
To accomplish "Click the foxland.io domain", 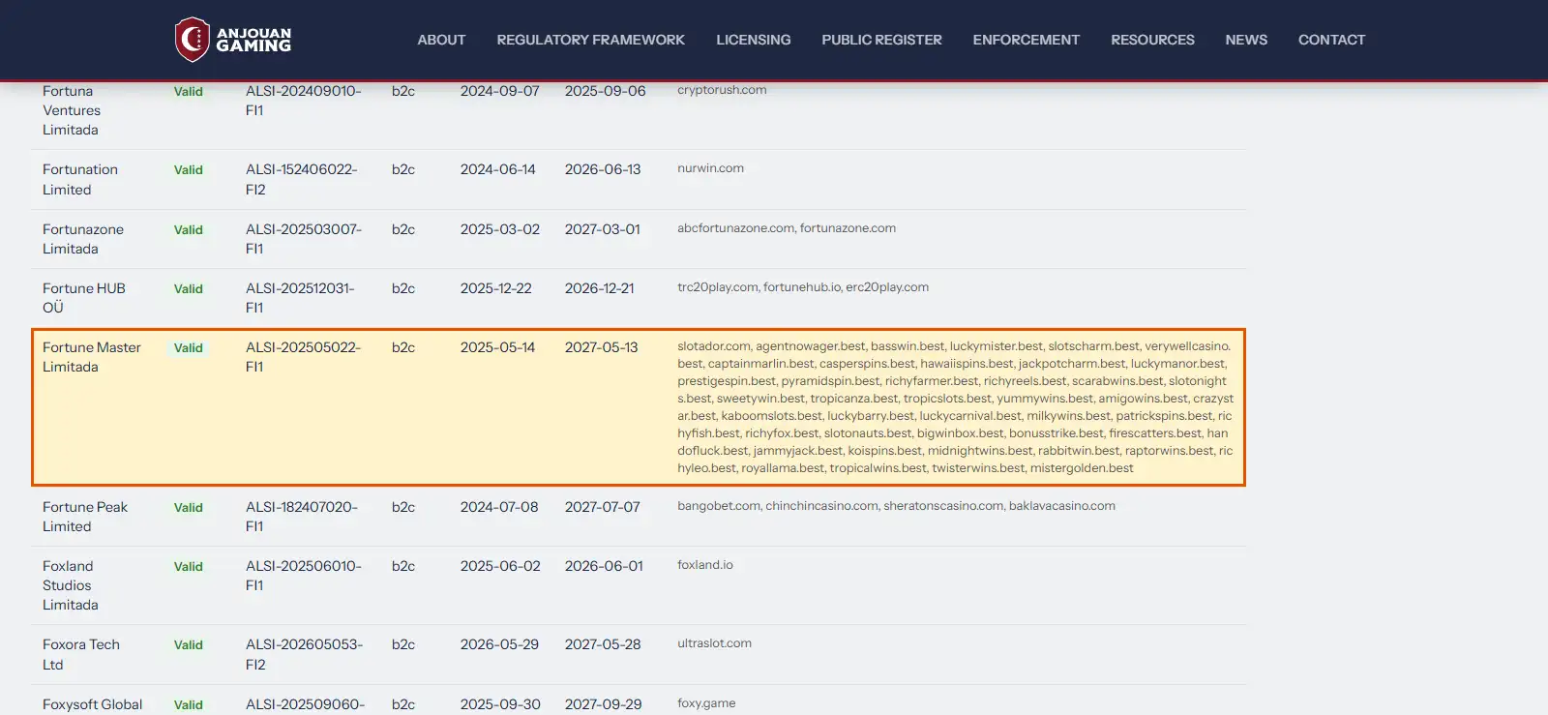I will (705, 565).
